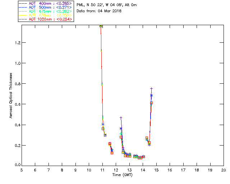This screenshot has height=184, width=230.
Task: Click the purple plus marker near 0.47 at 12.4 GMT
Action: 121,118
